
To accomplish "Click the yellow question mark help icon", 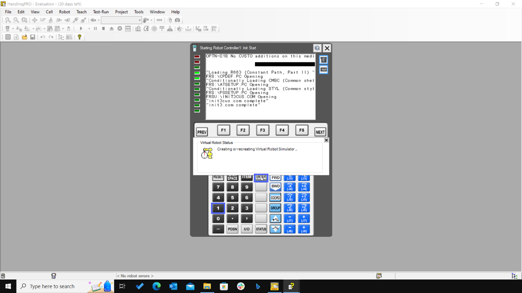I will (x=79, y=37).
